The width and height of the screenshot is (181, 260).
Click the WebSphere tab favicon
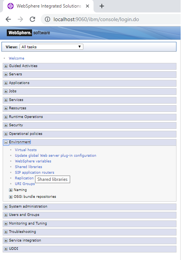click(11, 6)
